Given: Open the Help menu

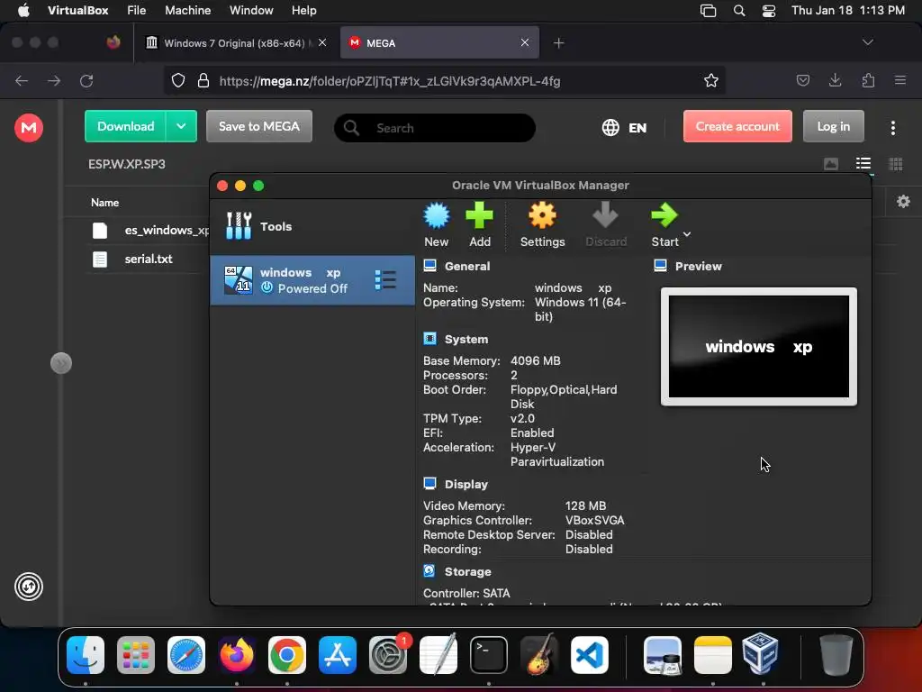Looking at the screenshot, I should click(x=304, y=11).
